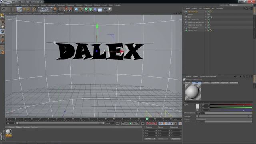
Task: Open the Файл menu in main menu bar
Action: pyautogui.click(x=3, y=5)
